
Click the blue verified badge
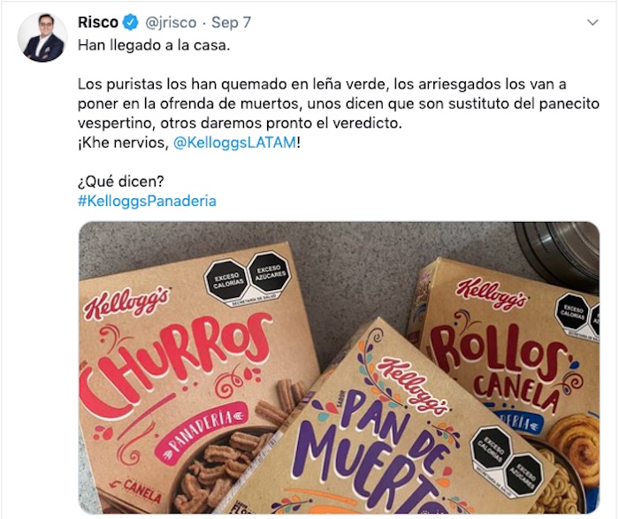tap(130, 22)
